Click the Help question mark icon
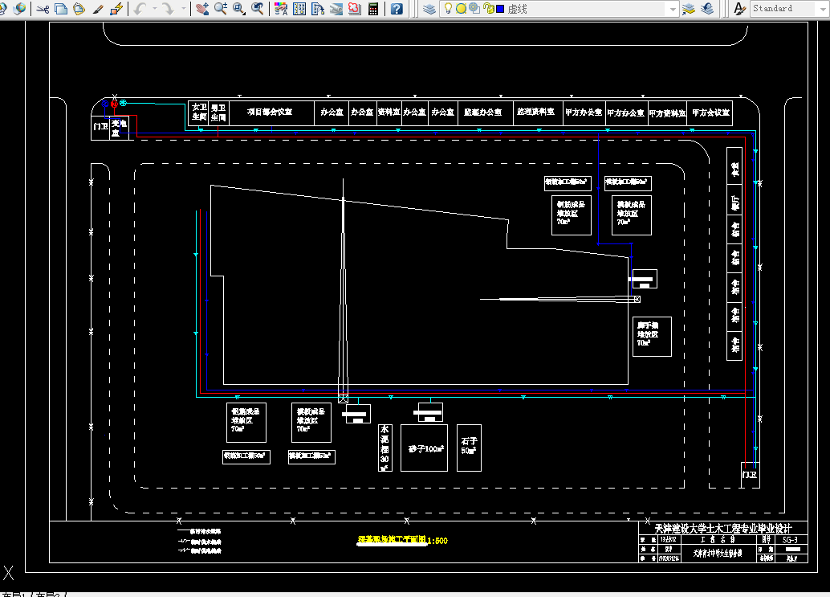Image resolution: width=830 pixels, height=597 pixels. pos(397,9)
